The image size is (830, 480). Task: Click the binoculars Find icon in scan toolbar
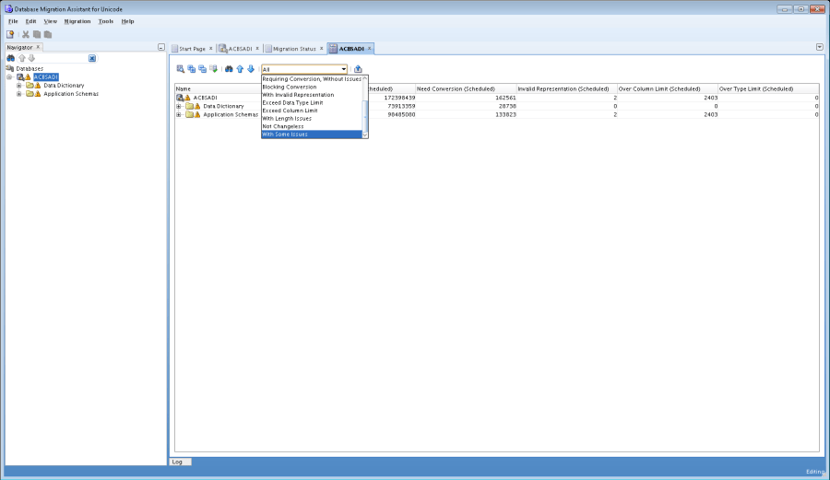pyautogui.click(x=229, y=69)
